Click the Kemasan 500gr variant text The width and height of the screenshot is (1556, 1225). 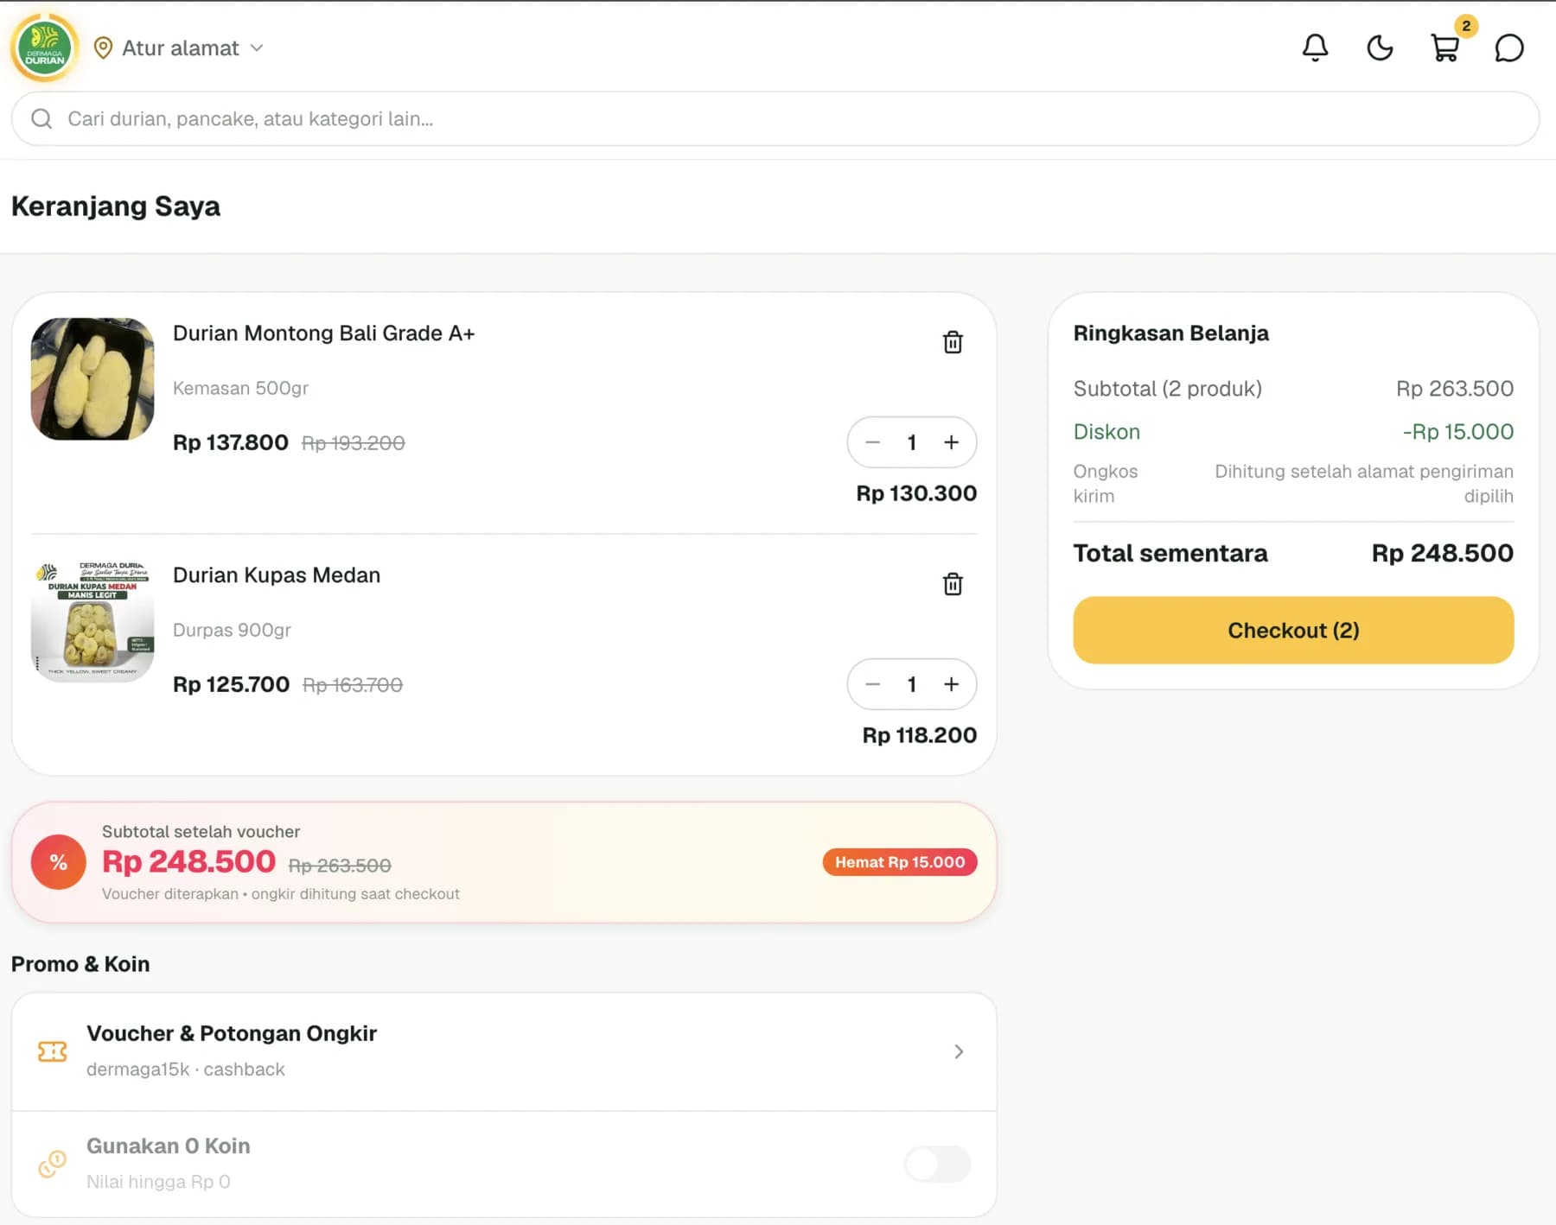click(x=240, y=388)
